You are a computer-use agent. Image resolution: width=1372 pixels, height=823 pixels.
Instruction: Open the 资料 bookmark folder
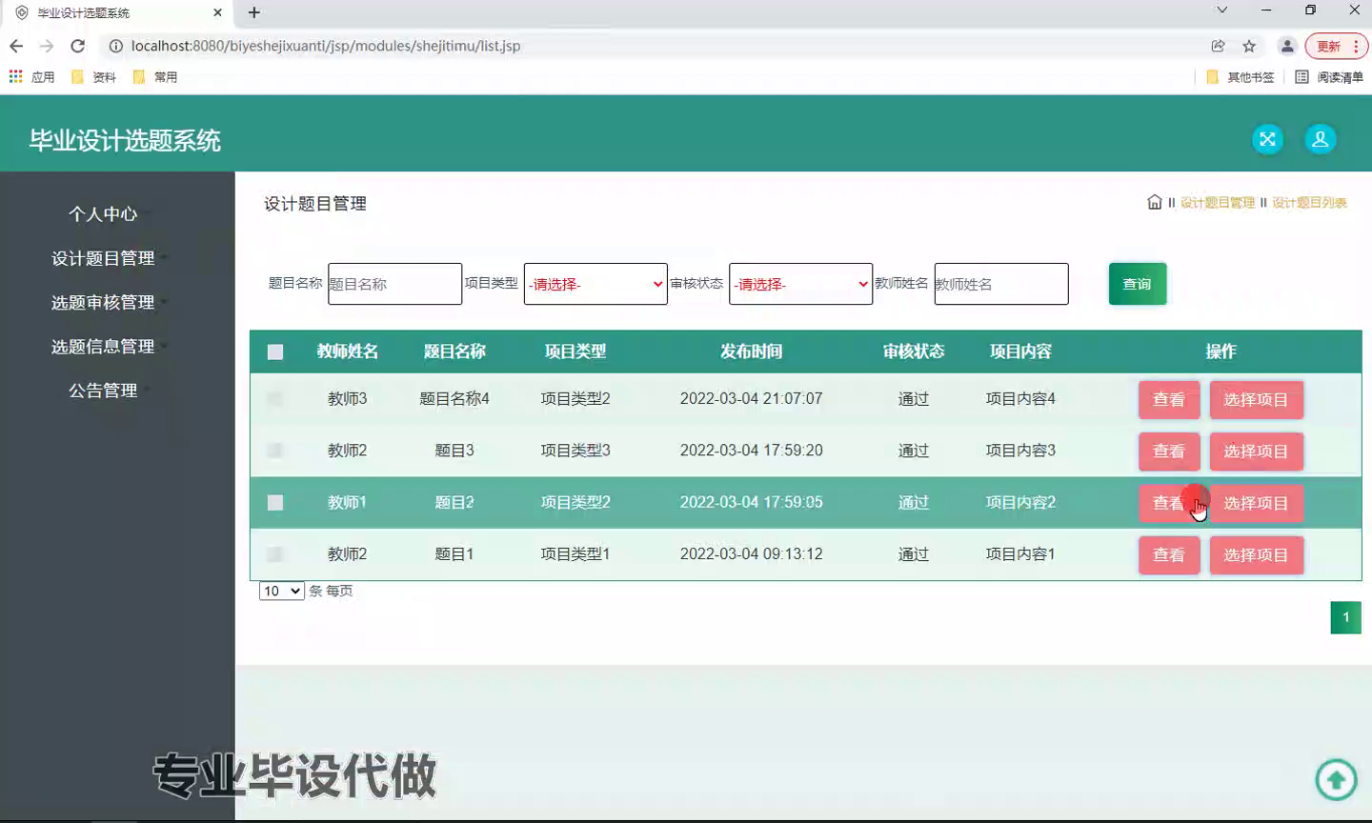pyautogui.click(x=93, y=77)
